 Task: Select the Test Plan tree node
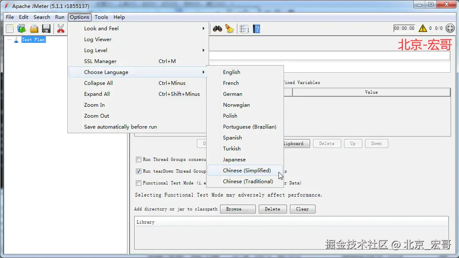pos(33,39)
